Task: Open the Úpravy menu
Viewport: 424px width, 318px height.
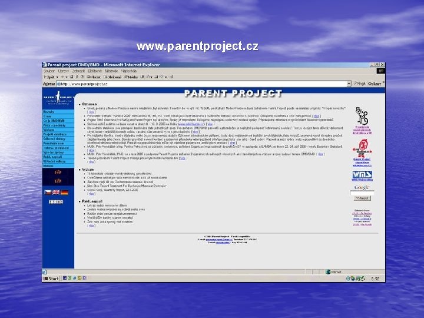Action: coord(63,71)
